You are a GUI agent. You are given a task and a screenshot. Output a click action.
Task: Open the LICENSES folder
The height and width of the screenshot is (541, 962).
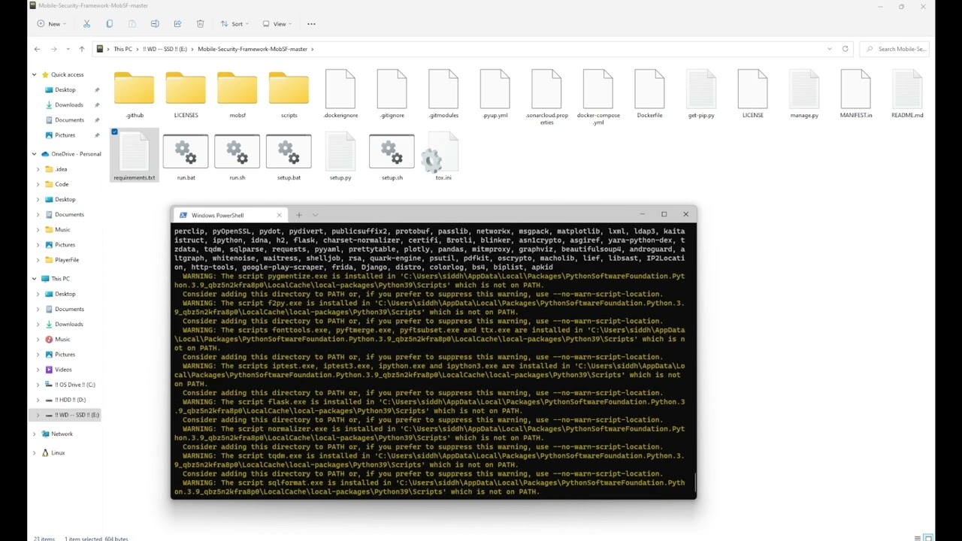(x=186, y=95)
